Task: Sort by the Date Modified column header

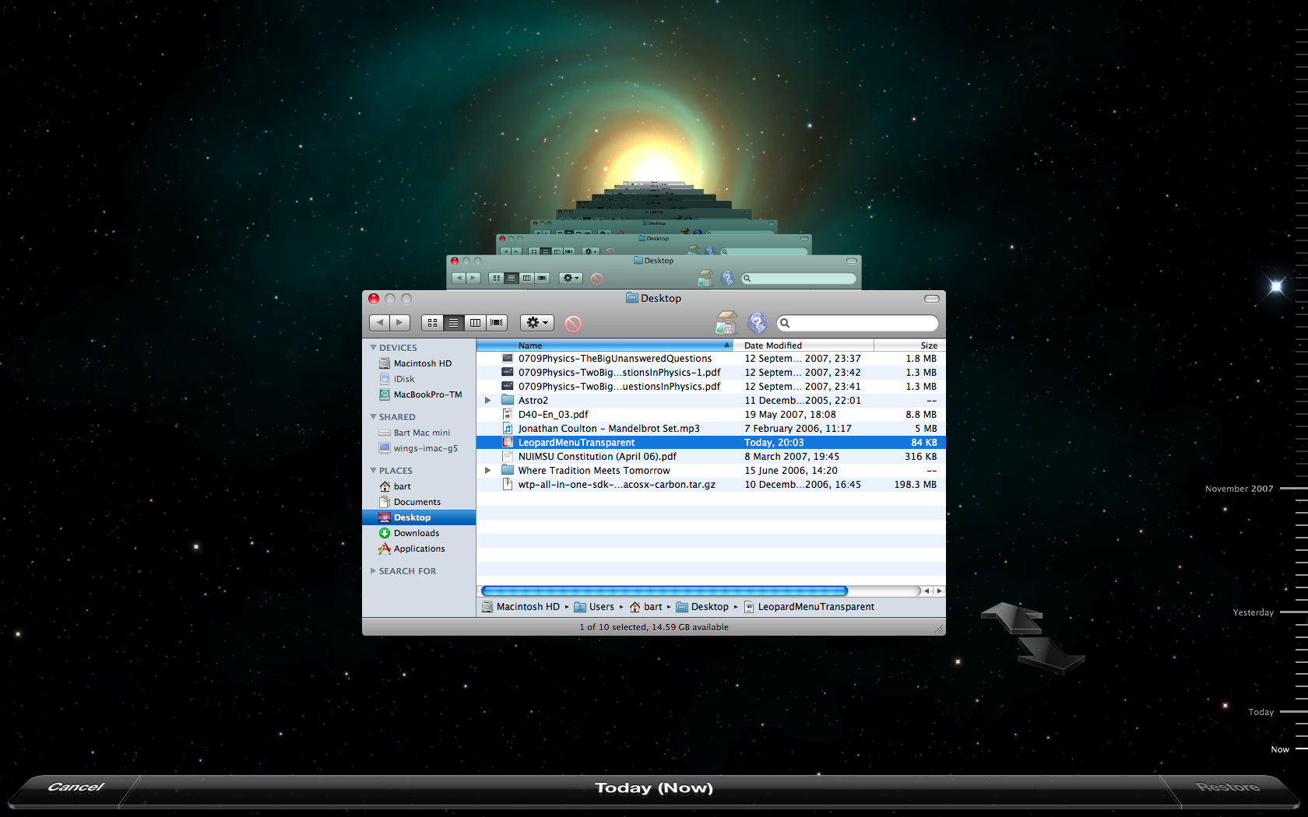Action: click(x=803, y=345)
